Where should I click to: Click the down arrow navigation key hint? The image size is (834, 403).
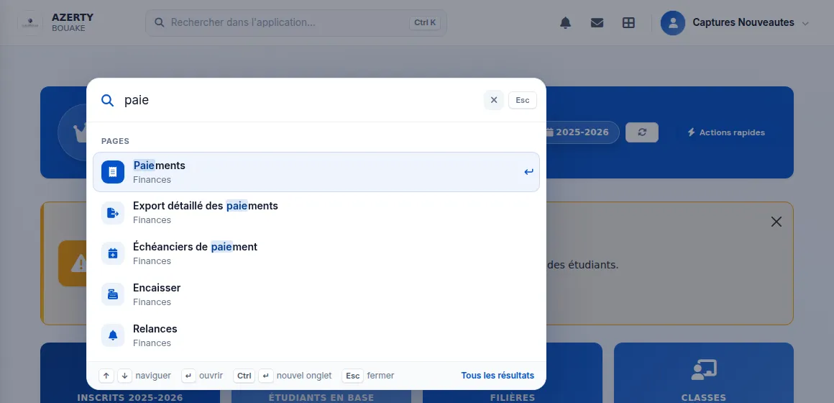pos(124,376)
